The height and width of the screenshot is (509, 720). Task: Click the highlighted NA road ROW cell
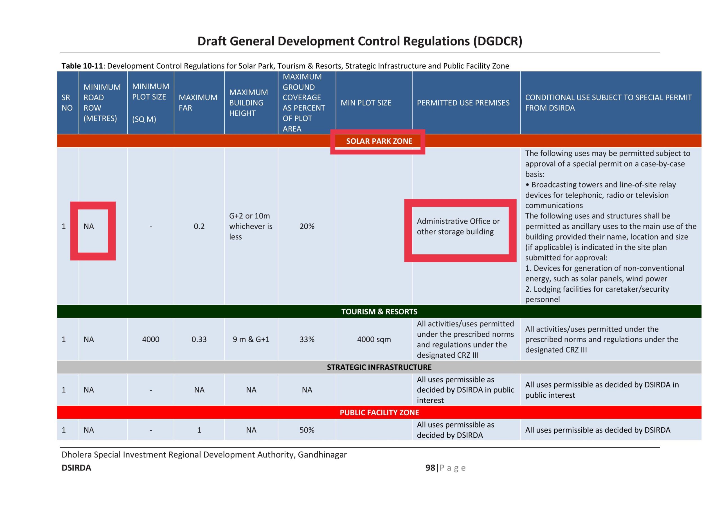[89, 226]
